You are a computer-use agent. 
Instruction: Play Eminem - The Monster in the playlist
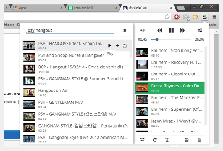pos(170,100)
